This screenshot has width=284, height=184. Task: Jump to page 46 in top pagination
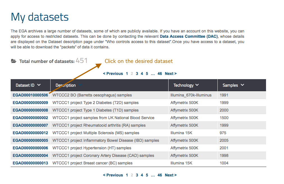(160, 74)
